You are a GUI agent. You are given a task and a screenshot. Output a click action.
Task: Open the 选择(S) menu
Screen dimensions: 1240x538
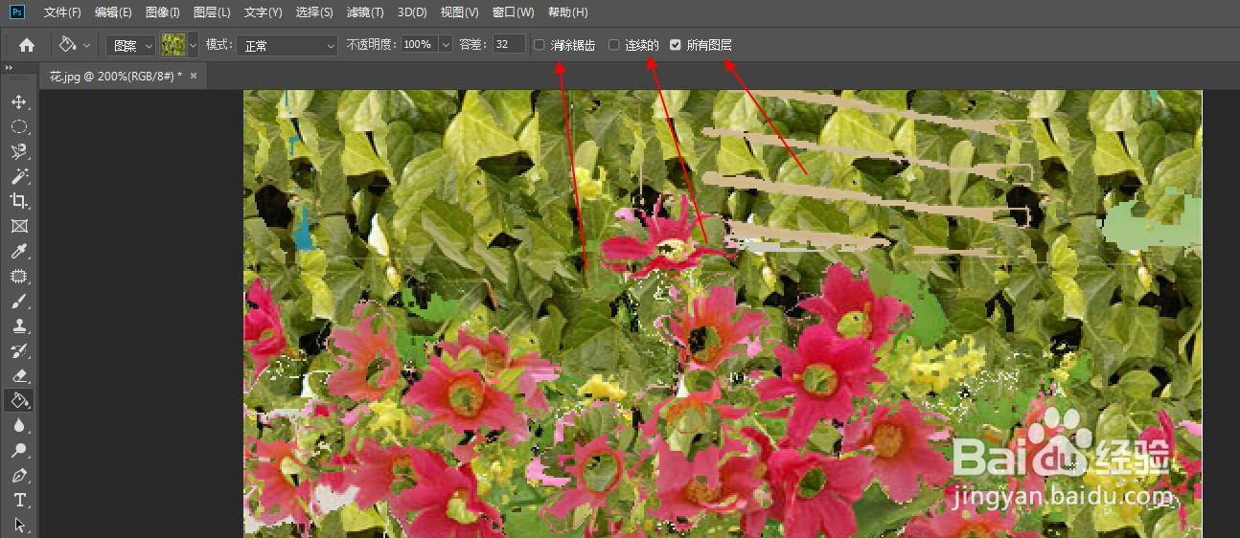coord(314,12)
